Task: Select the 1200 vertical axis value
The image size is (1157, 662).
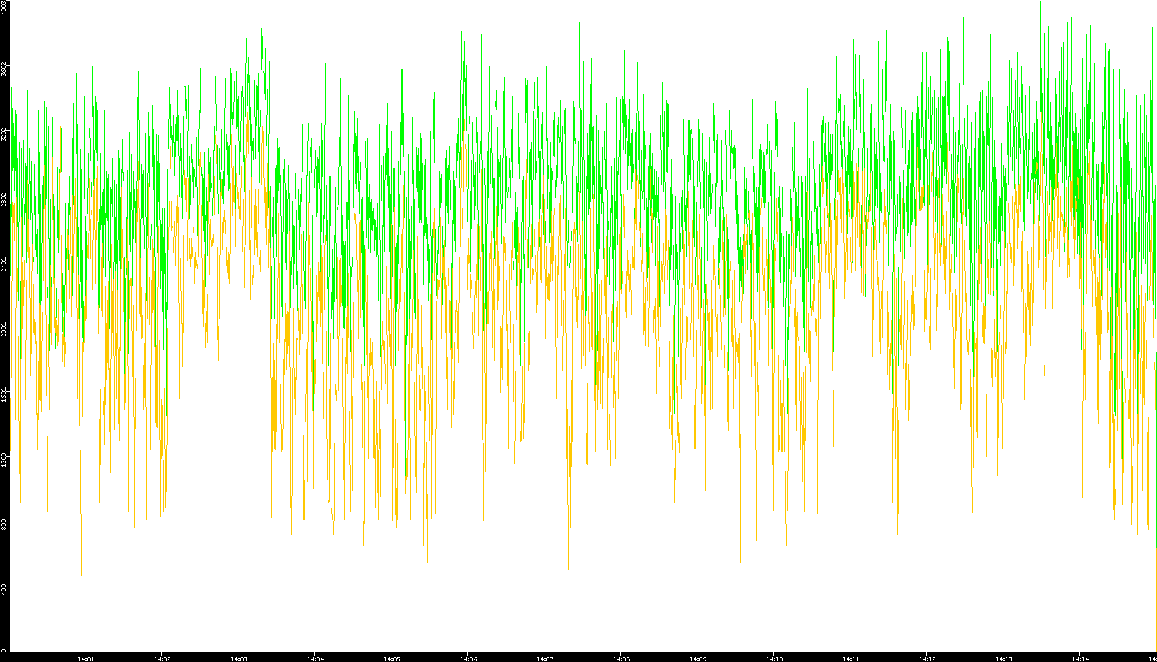Action: point(4,459)
